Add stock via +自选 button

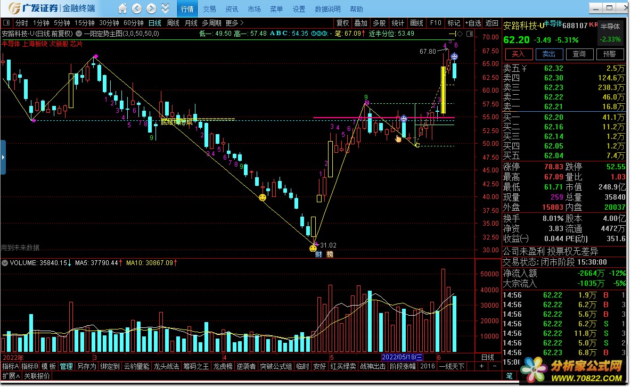tap(473, 23)
